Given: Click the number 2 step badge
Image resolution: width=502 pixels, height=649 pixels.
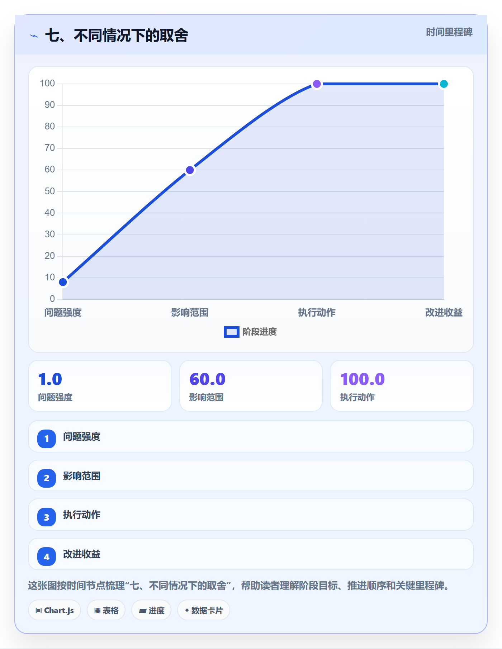Looking at the screenshot, I should [47, 478].
